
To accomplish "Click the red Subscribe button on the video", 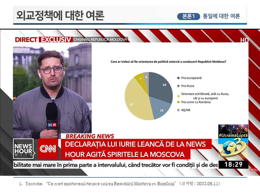I will (253, 170).
